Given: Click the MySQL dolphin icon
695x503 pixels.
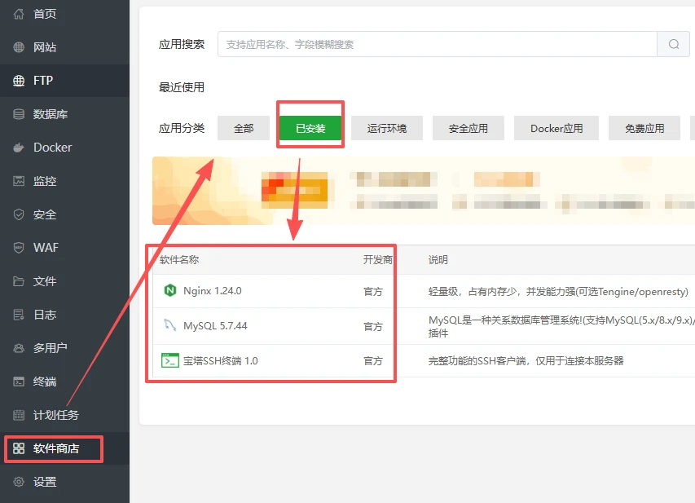Looking at the screenshot, I should [170, 326].
